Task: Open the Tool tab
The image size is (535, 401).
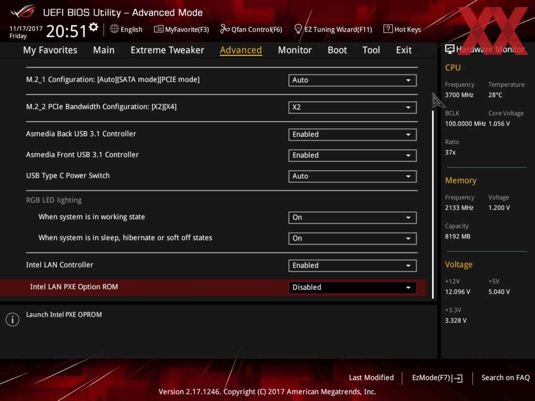Action: pos(371,50)
